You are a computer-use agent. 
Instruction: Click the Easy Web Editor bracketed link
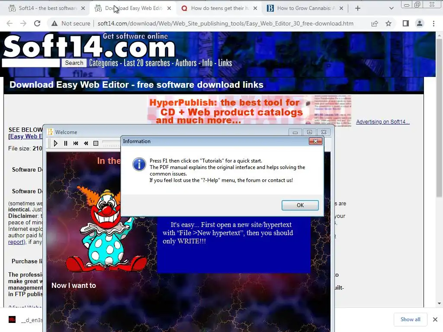(26, 136)
